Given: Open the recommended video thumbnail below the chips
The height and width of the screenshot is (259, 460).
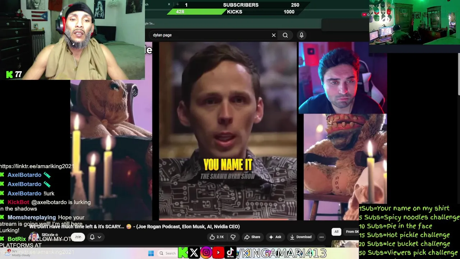Looking at the screenshot, I should 346,244.
